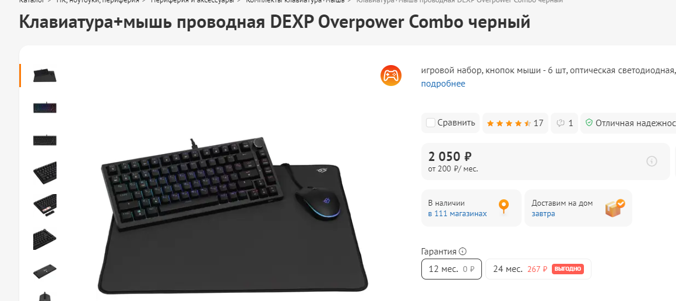Viewport: 676px width, 301px height.
Task: Click the delivery box icon
Action: tap(615, 208)
